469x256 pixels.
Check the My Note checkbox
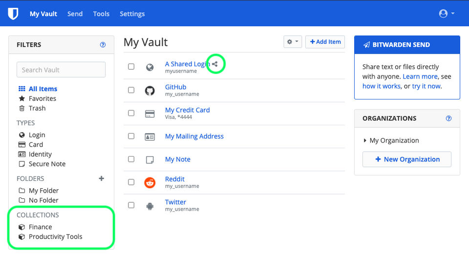tap(131, 159)
